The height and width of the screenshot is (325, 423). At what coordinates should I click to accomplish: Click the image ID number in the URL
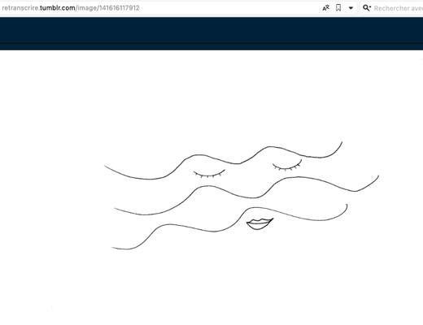point(119,8)
